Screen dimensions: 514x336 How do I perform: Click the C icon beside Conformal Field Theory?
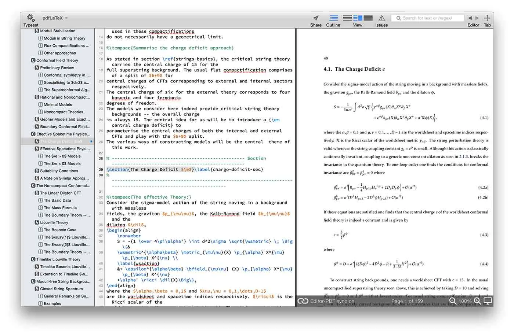[x=33, y=60]
